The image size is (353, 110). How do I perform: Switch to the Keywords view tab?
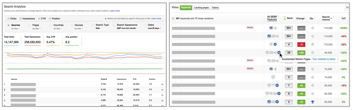[x=186, y=8]
